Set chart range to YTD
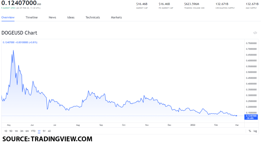The width and height of the screenshot is (261, 143). click(33, 131)
